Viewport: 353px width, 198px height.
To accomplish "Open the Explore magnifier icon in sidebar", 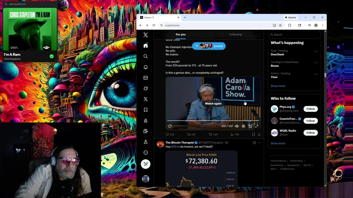I will coord(146,56).
